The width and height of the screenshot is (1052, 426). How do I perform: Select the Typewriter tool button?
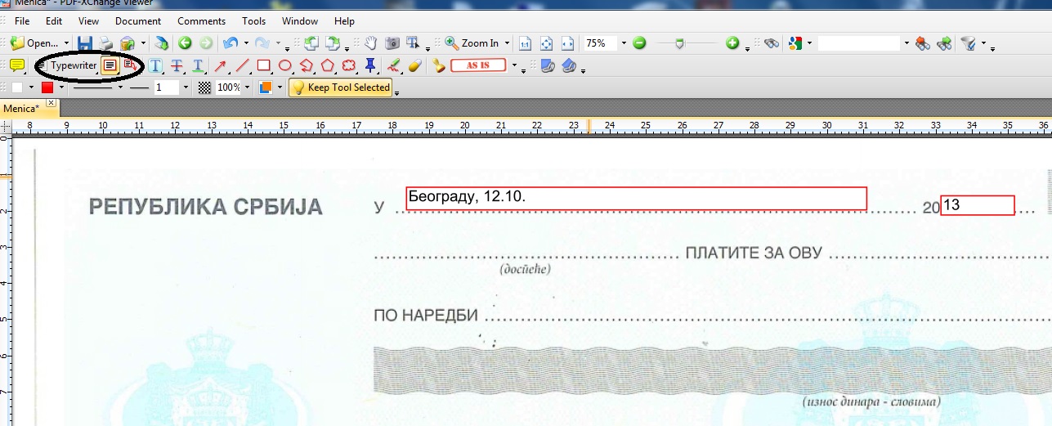[67, 65]
